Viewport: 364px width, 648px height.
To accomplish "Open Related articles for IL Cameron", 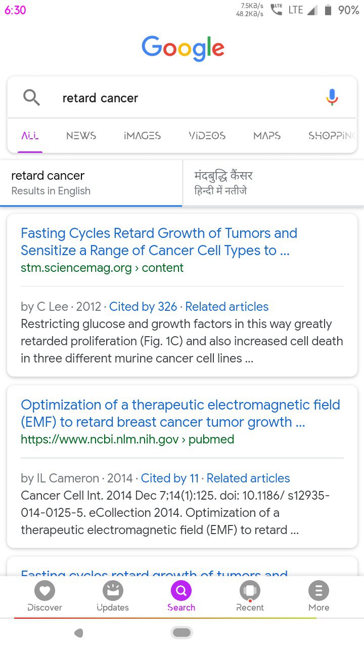I will (x=248, y=478).
